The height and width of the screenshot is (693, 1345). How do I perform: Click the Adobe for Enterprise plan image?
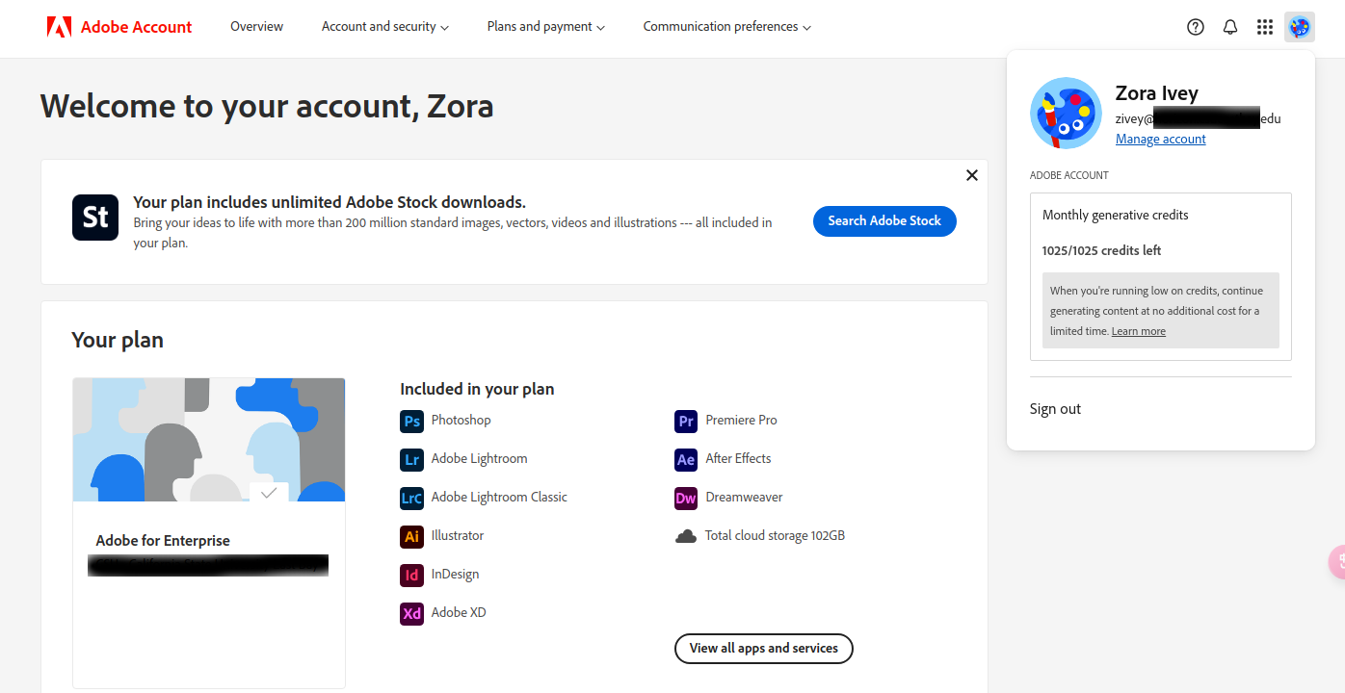[209, 440]
